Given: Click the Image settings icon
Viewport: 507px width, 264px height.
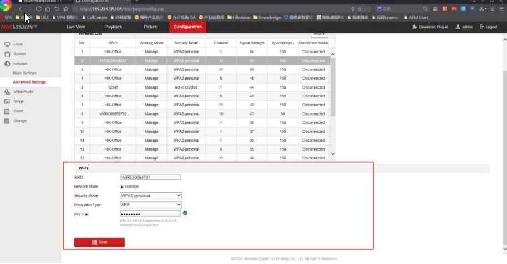Looking at the screenshot, I should [7, 101].
